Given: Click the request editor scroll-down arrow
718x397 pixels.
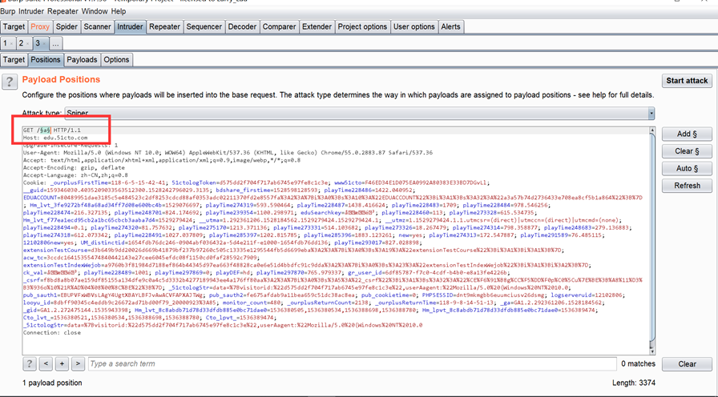Looking at the screenshot, I should (x=652, y=351).
